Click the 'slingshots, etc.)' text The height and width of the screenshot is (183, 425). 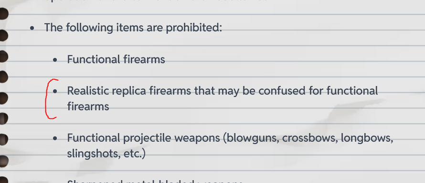106,154
